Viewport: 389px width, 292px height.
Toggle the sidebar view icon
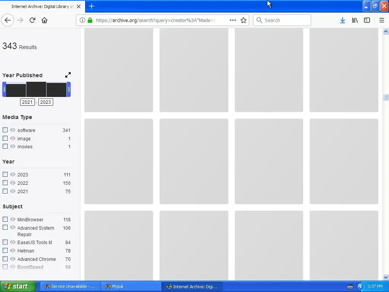coord(367,20)
